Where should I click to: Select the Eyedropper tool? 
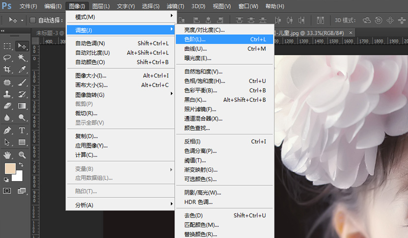coord(22,69)
